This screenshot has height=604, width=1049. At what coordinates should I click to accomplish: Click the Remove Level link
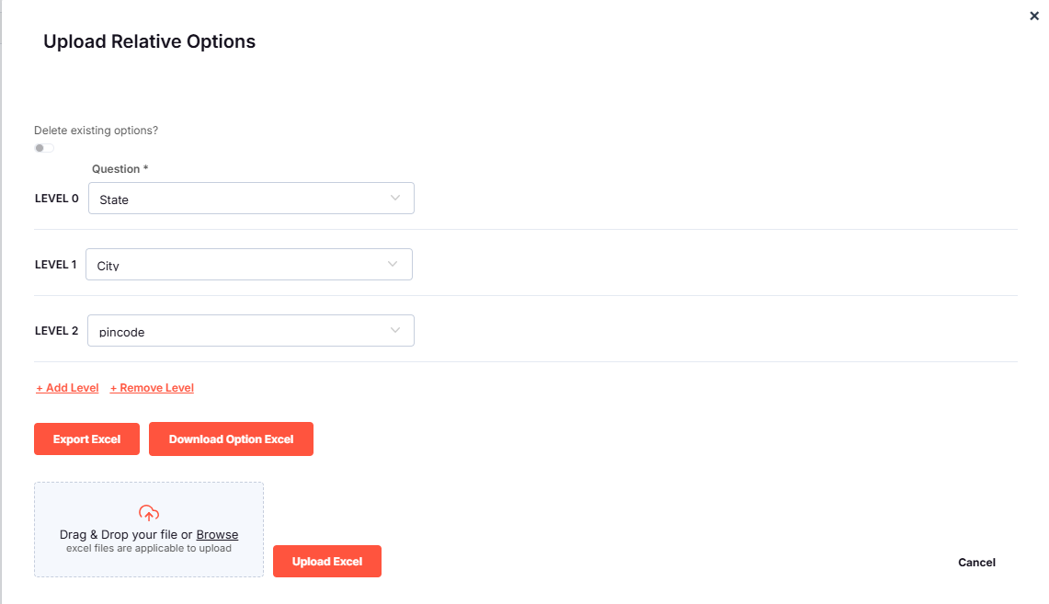152,387
